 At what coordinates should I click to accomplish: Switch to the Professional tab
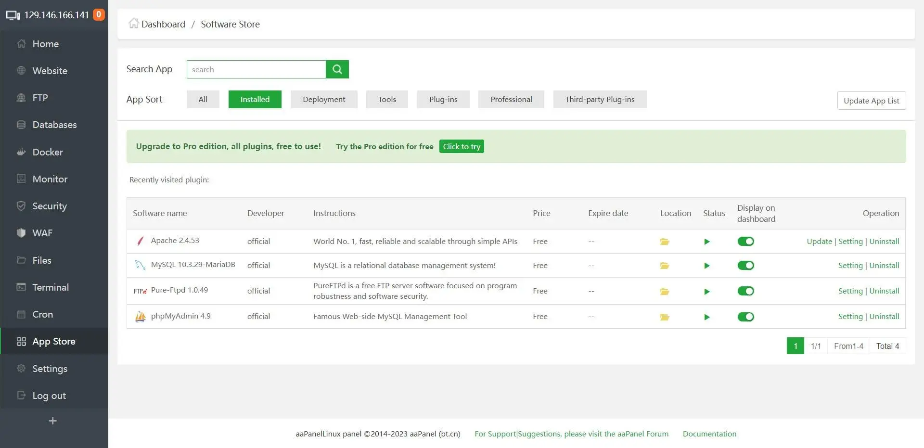[511, 99]
